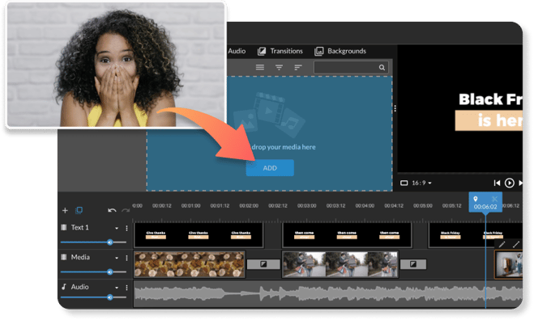Open the Audio track three-dot menu
The image size is (534, 320).
coord(126,288)
